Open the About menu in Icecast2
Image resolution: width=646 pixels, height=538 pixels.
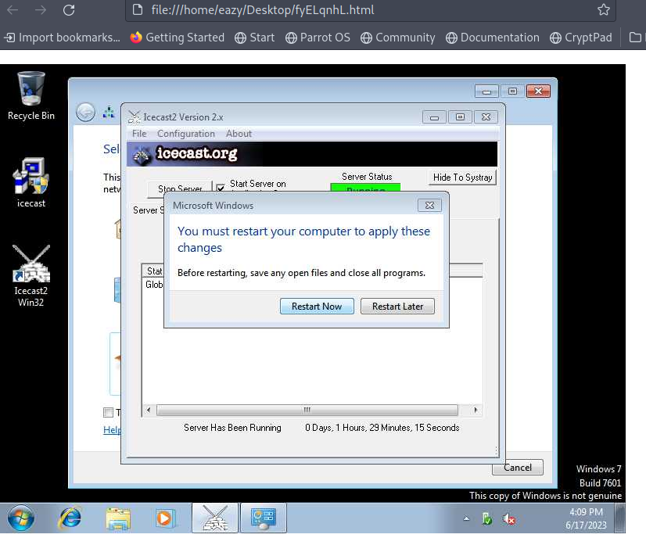[x=239, y=134]
